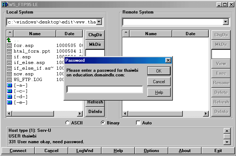The width and height of the screenshot is (236, 156).
Task: Select the html_form.ppt file name
Action: pos(32,51)
